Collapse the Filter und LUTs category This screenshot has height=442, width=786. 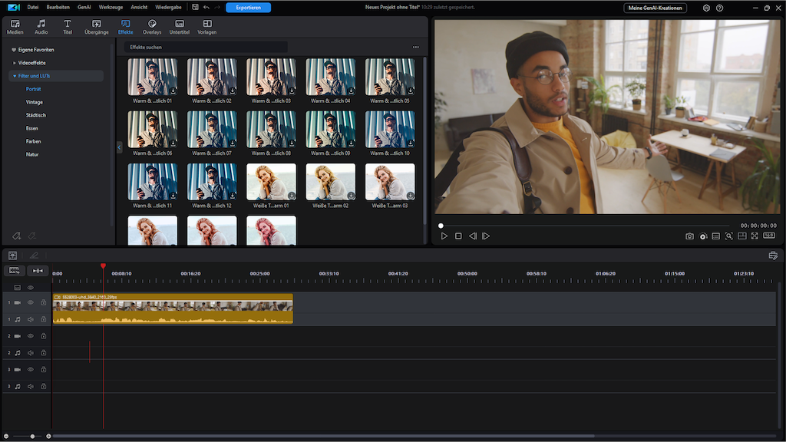[13, 76]
